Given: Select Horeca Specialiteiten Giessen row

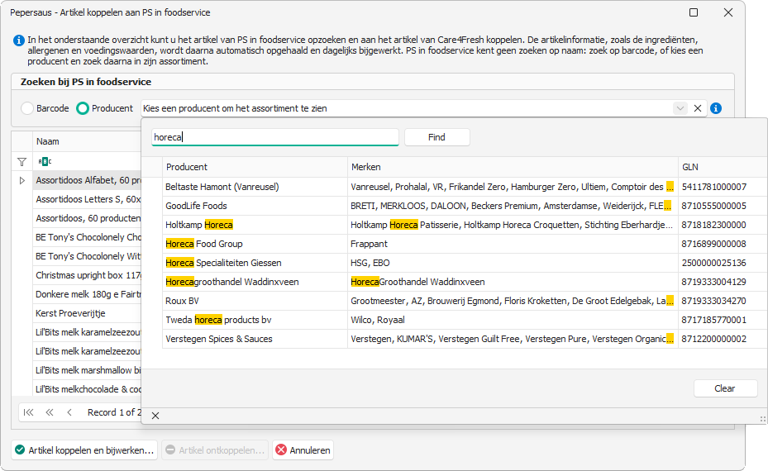Looking at the screenshot, I should coord(465,263).
